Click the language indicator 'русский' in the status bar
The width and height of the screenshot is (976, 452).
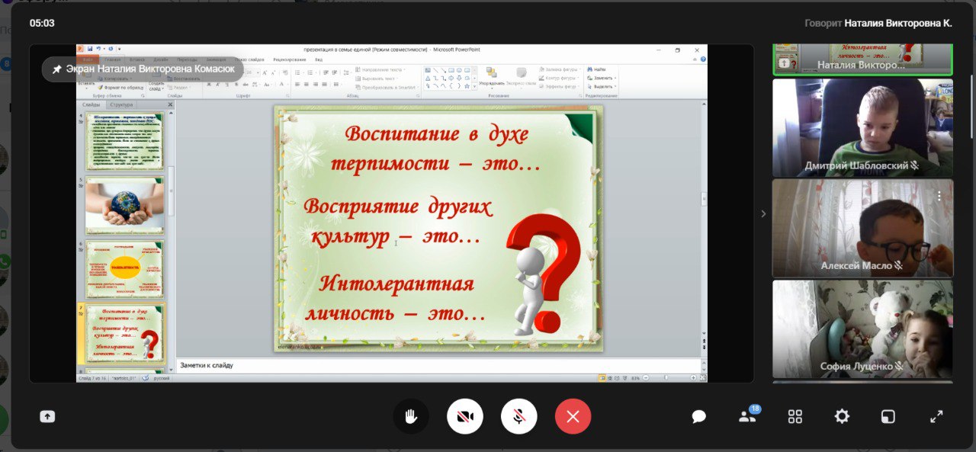[162, 377]
